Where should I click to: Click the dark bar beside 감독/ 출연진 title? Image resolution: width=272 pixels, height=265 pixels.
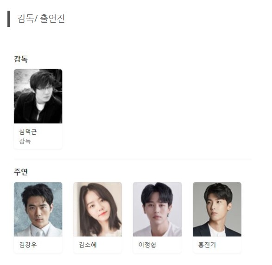tap(9, 19)
